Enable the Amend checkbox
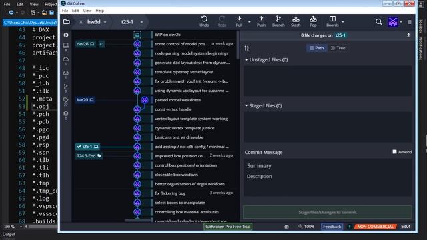The width and height of the screenshot is (427, 240). 394,152
